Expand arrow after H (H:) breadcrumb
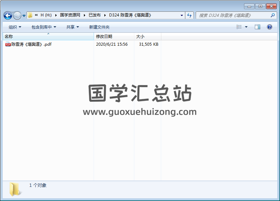The height and width of the screenshot is (201, 280). tap(56, 15)
